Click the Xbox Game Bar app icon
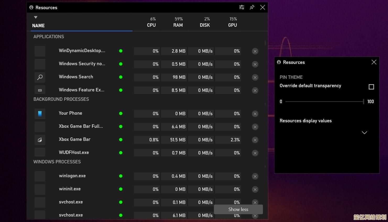This screenshot has width=388, height=222. 40,140
